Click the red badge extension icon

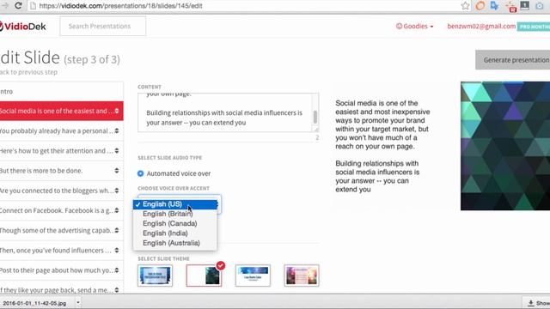click(510, 6)
